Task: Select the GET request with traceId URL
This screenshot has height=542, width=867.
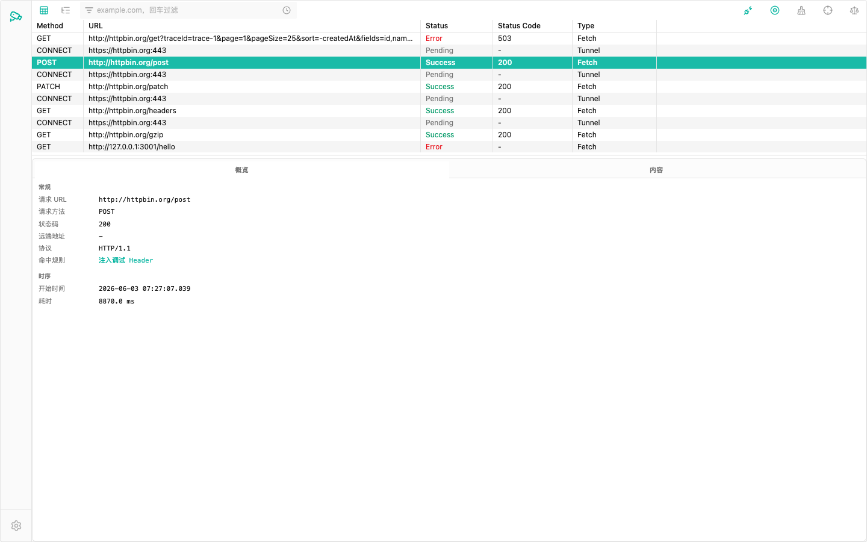Action: click(x=449, y=39)
